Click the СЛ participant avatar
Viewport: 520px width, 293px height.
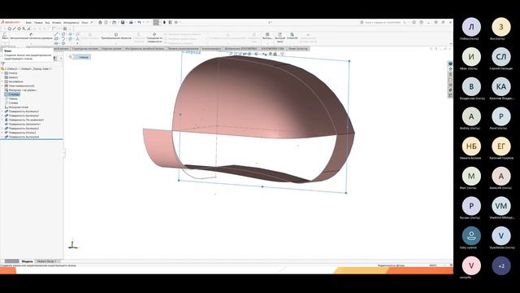pyautogui.click(x=501, y=57)
